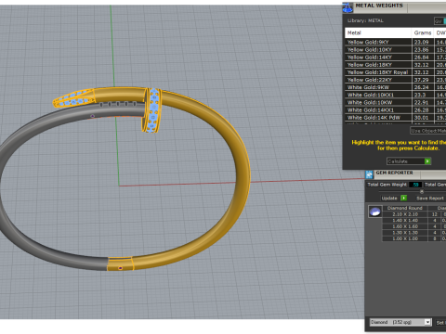Click the slider handle in Gem Reporter
Viewport: 446px width, 334px height.
421,192
